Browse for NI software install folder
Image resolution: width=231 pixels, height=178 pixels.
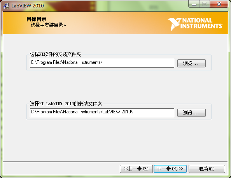pyautogui.click(x=191, y=63)
